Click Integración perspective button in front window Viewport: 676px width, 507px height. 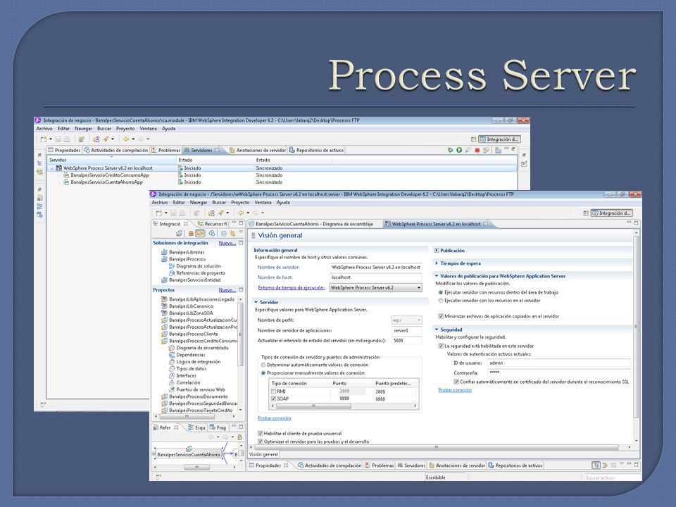(x=612, y=213)
